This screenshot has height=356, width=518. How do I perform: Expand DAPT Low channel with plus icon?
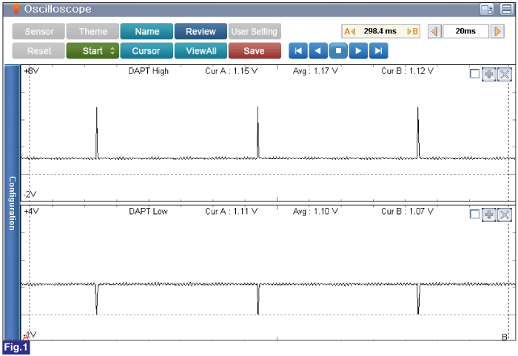pos(489,215)
